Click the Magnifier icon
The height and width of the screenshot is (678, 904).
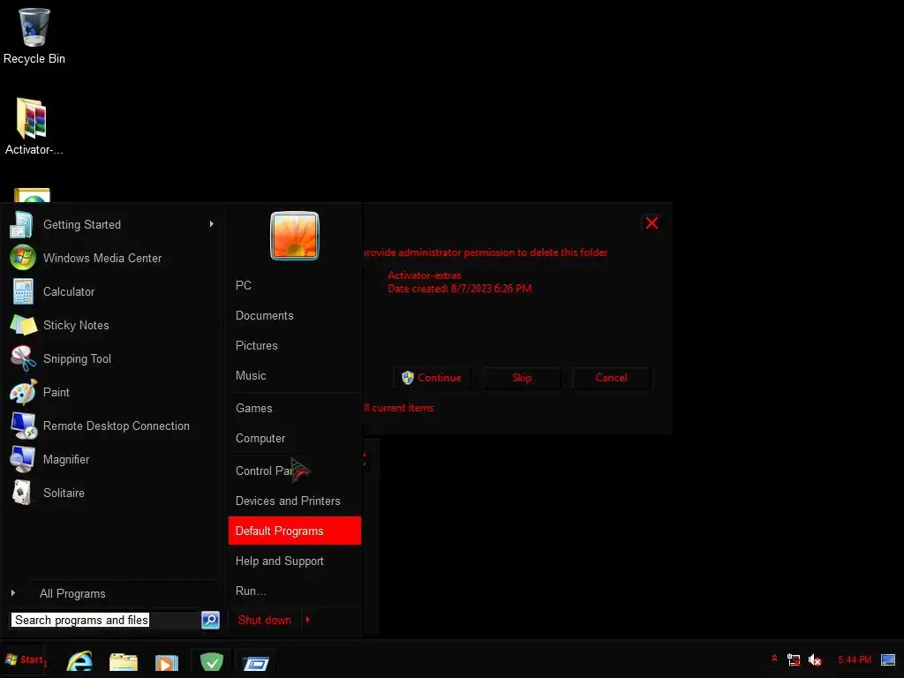22,459
